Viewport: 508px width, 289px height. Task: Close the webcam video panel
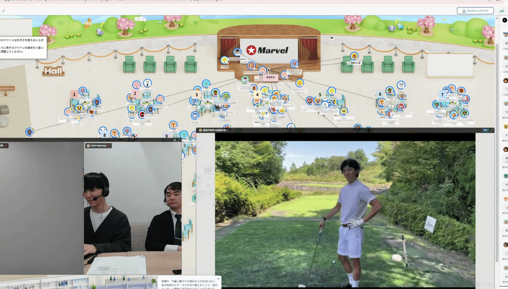click(x=175, y=140)
